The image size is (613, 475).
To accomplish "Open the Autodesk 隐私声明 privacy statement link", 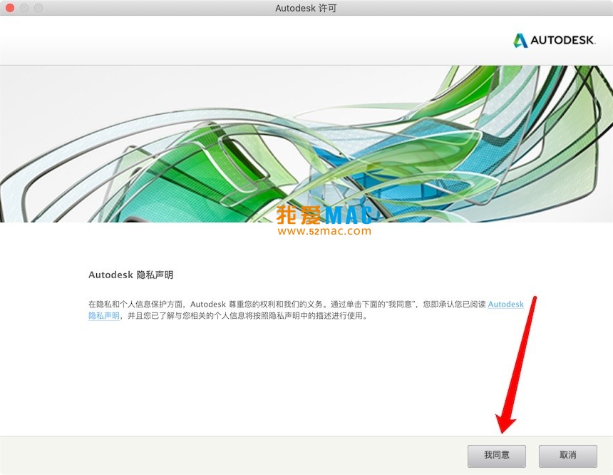I will click(x=505, y=305).
